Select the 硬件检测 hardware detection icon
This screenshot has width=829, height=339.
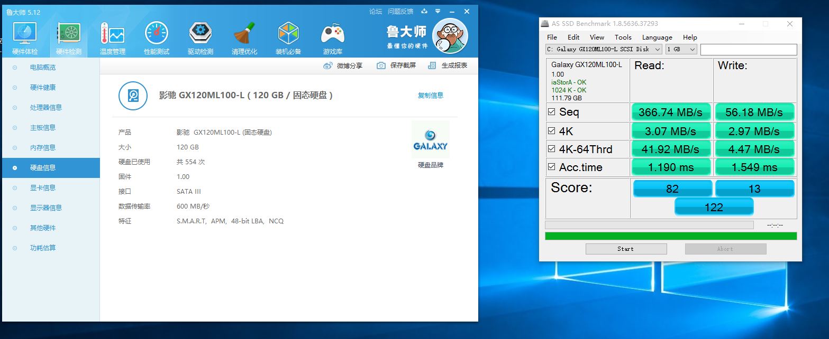[69, 39]
